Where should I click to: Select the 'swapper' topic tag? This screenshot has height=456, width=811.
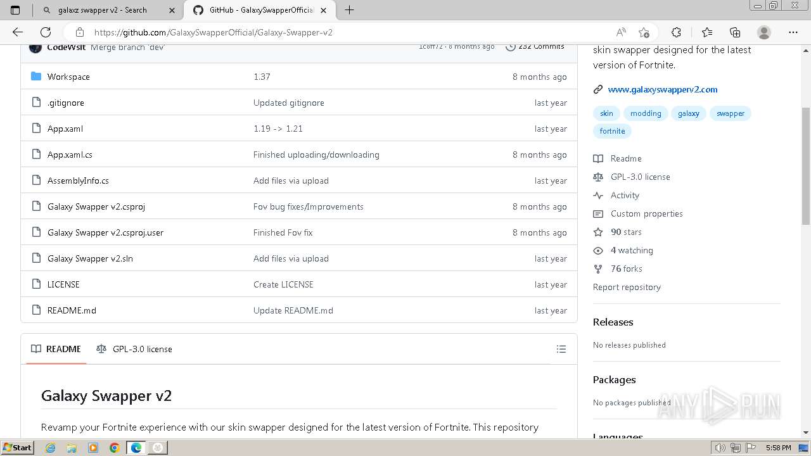coord(731,113)
